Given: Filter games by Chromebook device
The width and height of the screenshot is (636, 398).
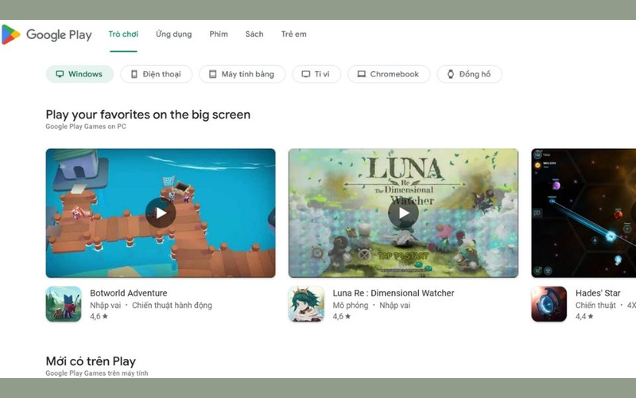Looking at the screenshot, I should (x=389, y=74).
